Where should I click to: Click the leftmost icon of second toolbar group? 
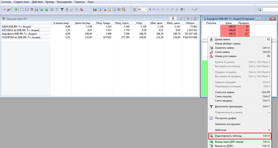click(x=95, y=10)
